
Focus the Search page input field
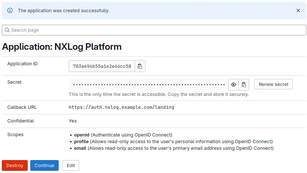point(155,30)
